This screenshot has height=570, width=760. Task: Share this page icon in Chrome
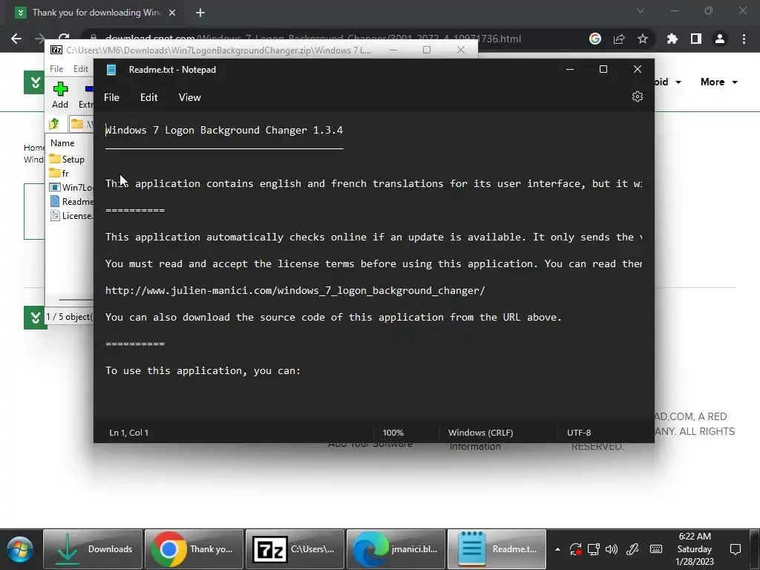coord(619,39)
